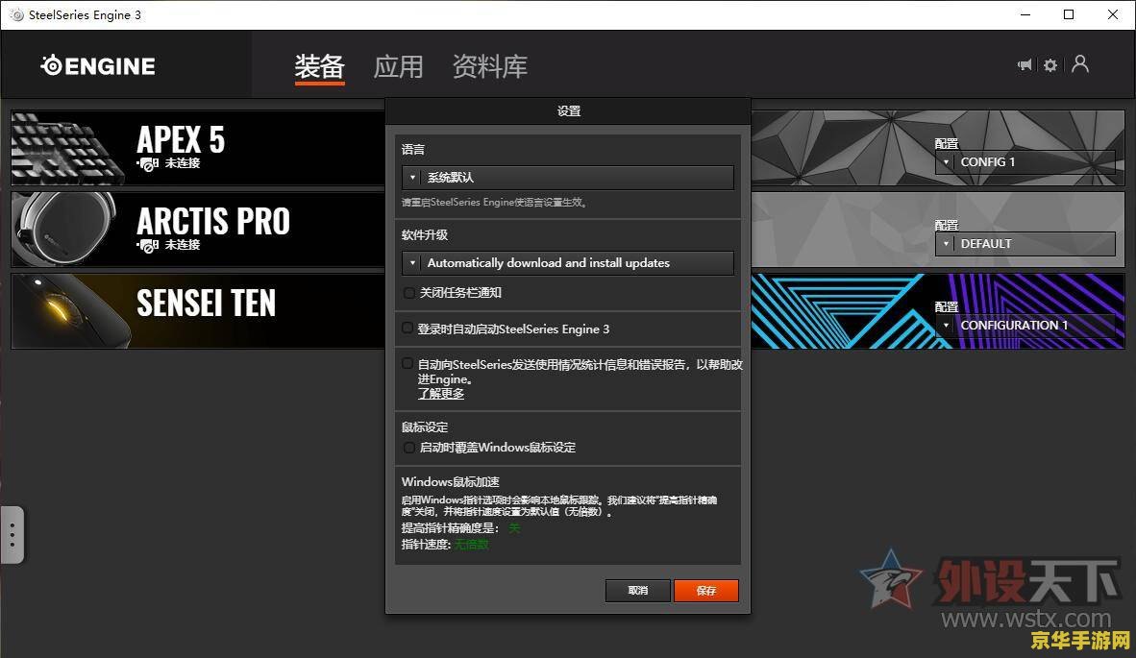Click the 了解更多 link
The image size is (1136, 658).
pos(440,394)
